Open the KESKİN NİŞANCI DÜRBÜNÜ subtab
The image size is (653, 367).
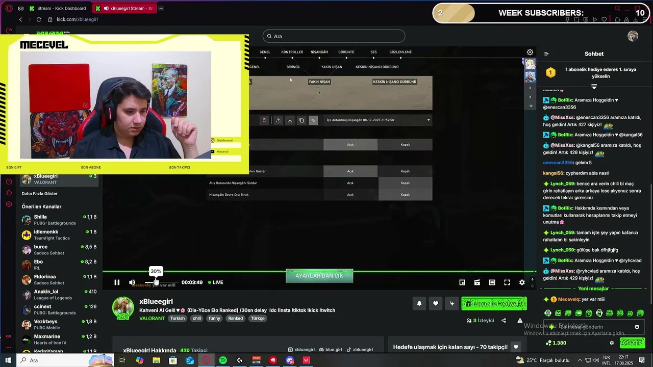coord(377,67)
